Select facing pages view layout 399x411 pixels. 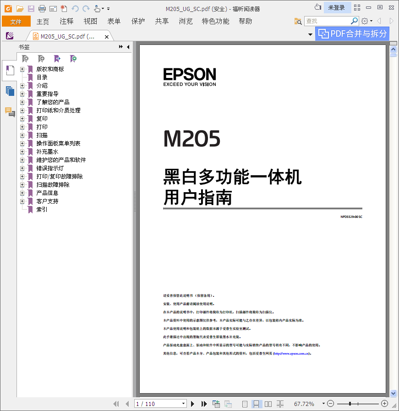tap(268, 404)
